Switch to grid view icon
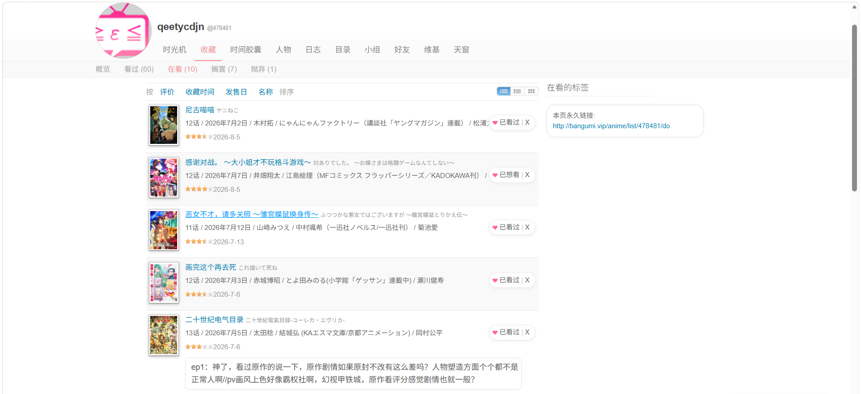The width and height of the screenshot is (861, 394). (531, 91)
